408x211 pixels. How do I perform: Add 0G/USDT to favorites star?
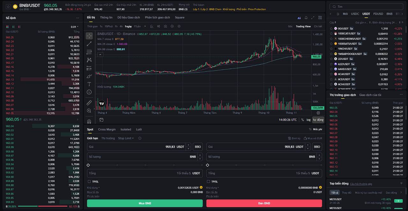pyautogui.click(x=331, y=29)
